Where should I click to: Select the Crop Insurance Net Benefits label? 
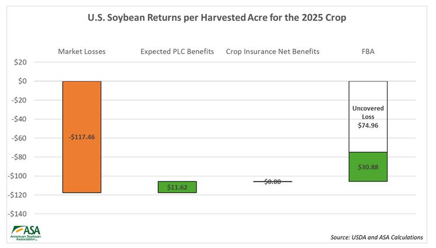coord(273,51)
